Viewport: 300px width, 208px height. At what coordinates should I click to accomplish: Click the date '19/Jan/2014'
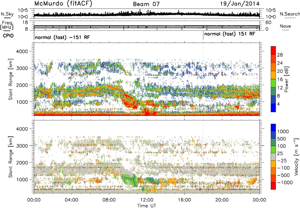(x=240, y=4)
